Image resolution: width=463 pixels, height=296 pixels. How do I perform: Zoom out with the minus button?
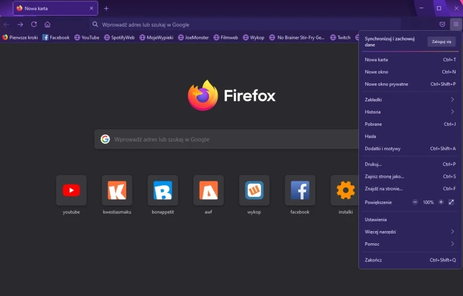point(415,202)
